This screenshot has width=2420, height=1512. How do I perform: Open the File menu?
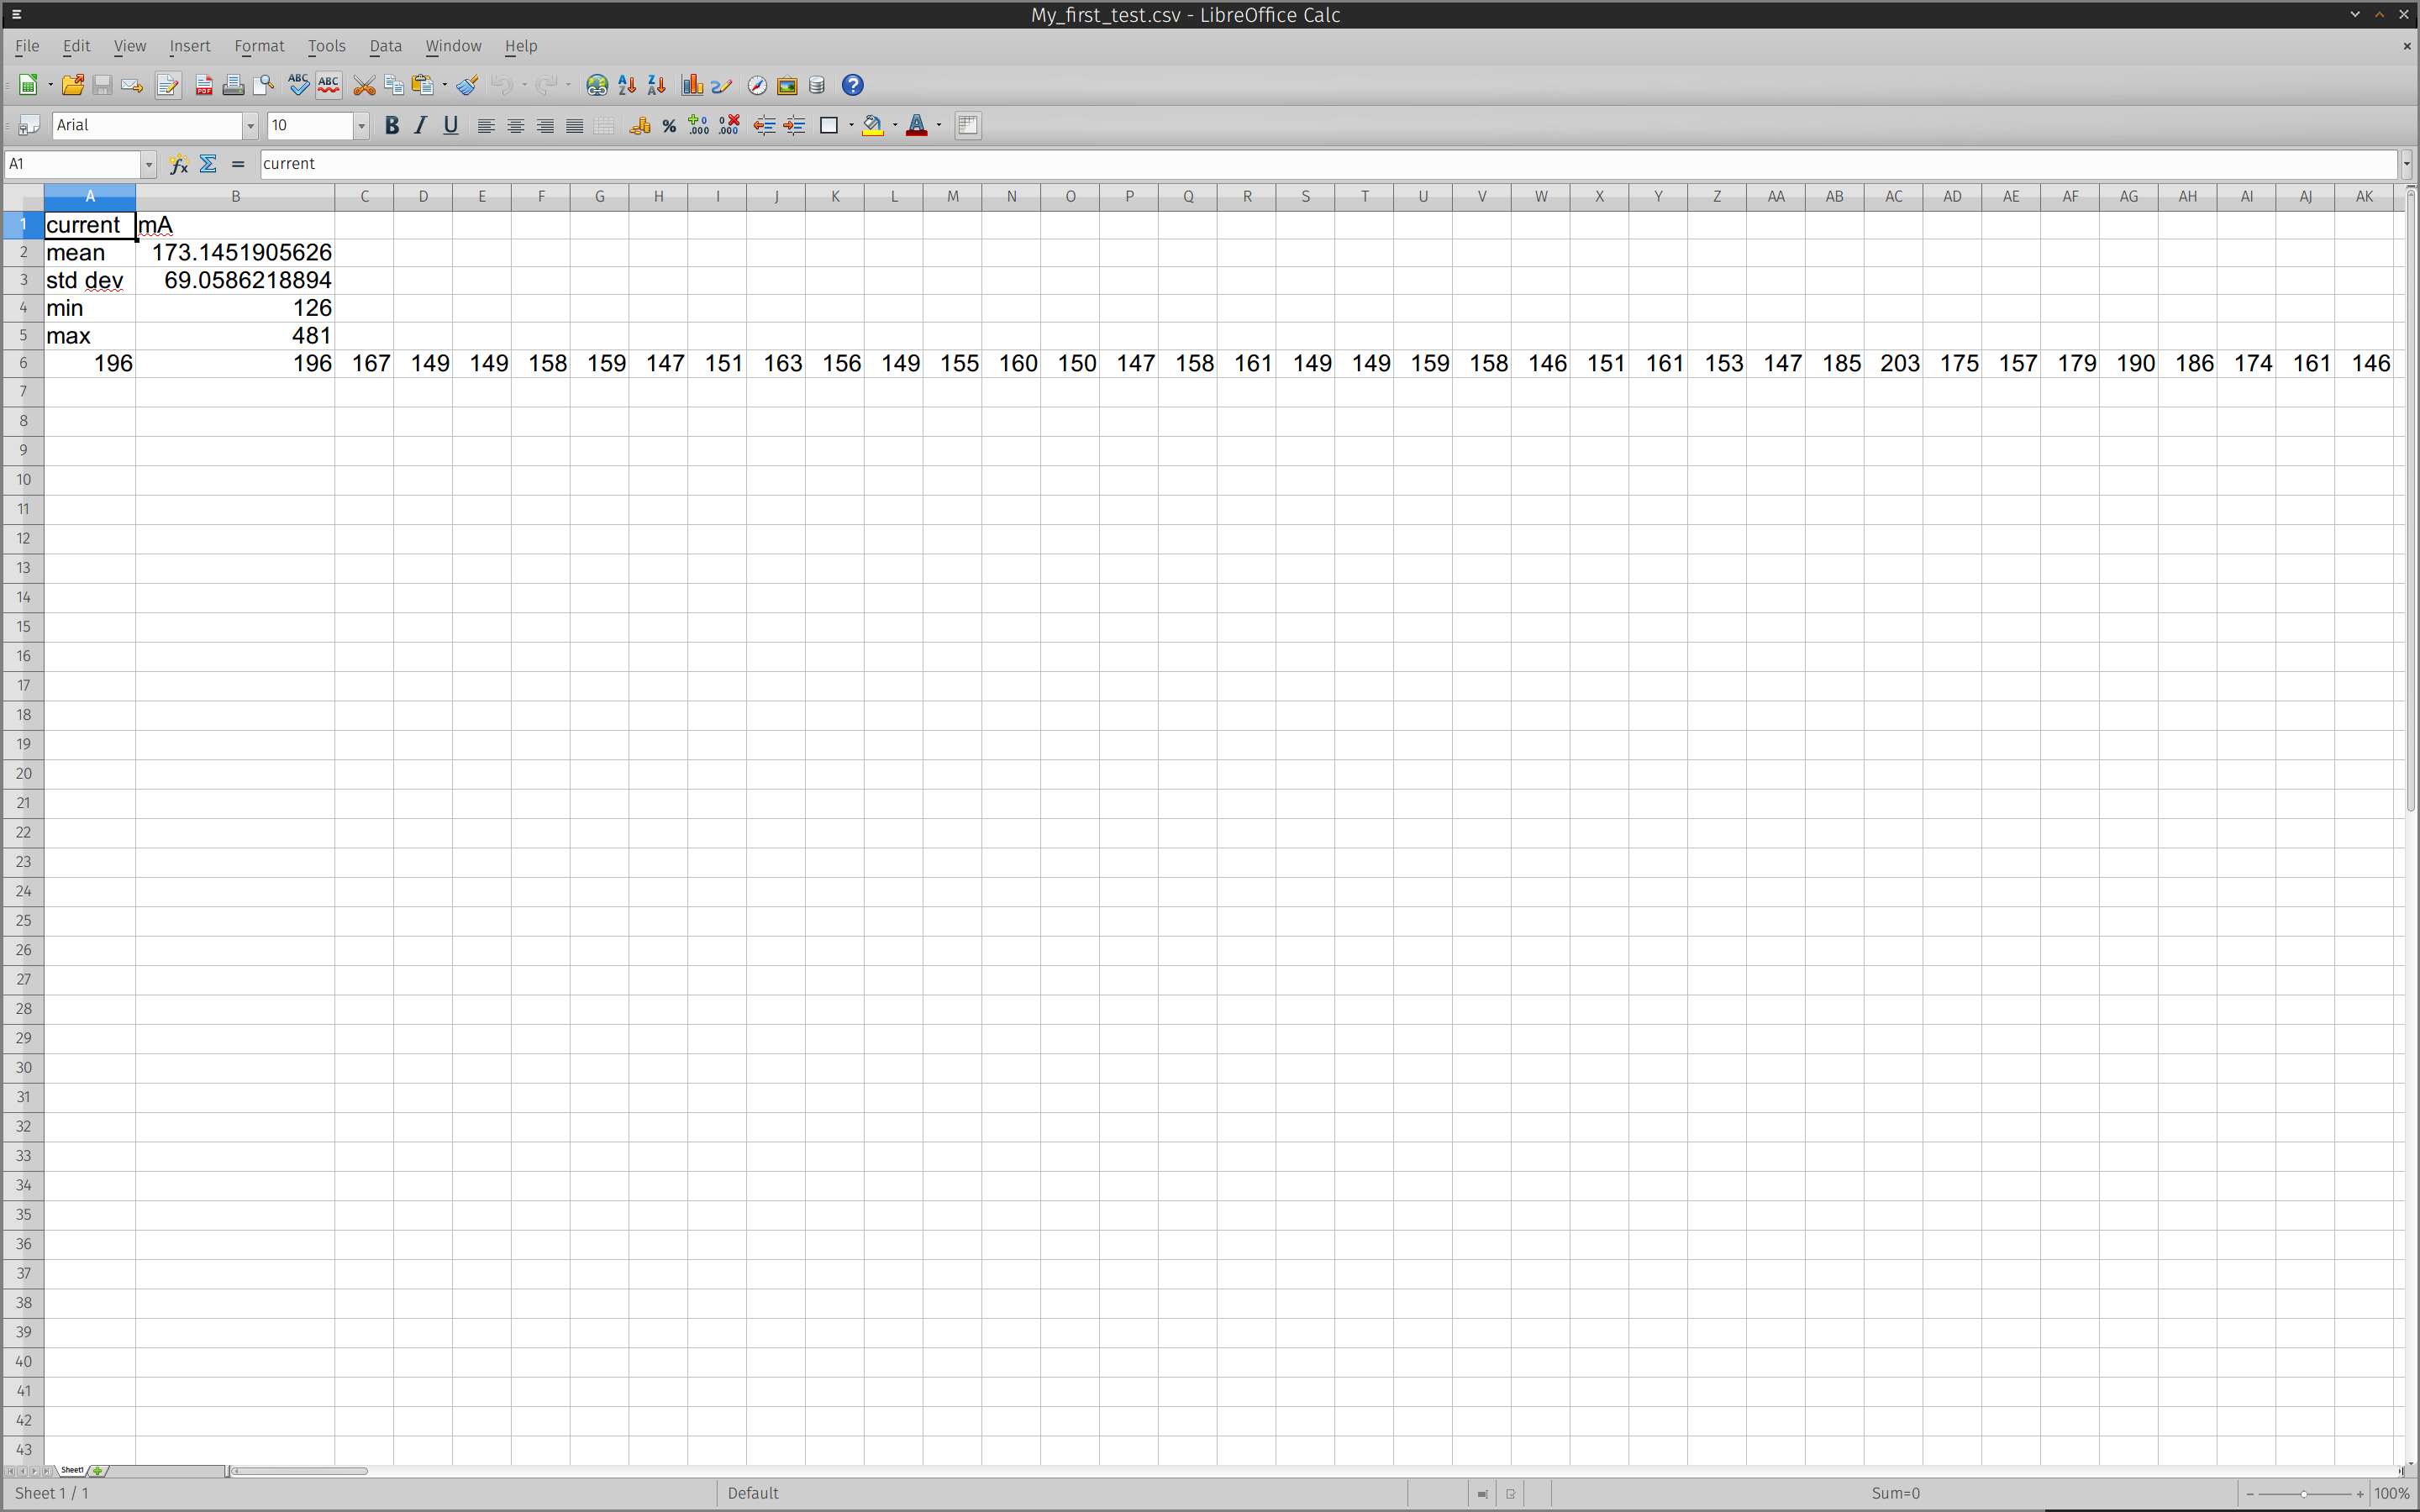click(x=27, y=46)
